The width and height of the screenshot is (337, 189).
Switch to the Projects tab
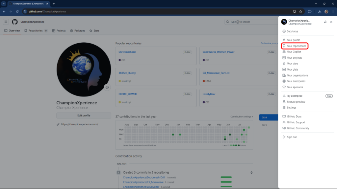59,31
